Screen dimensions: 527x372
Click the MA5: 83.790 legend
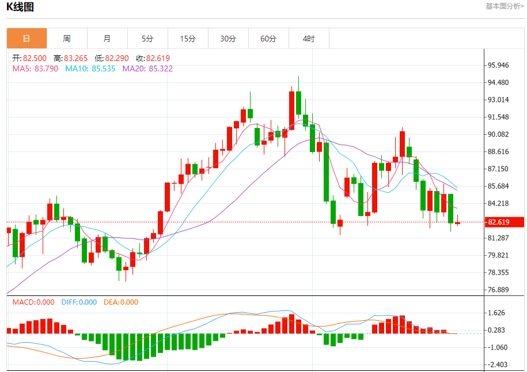[35, 69]
